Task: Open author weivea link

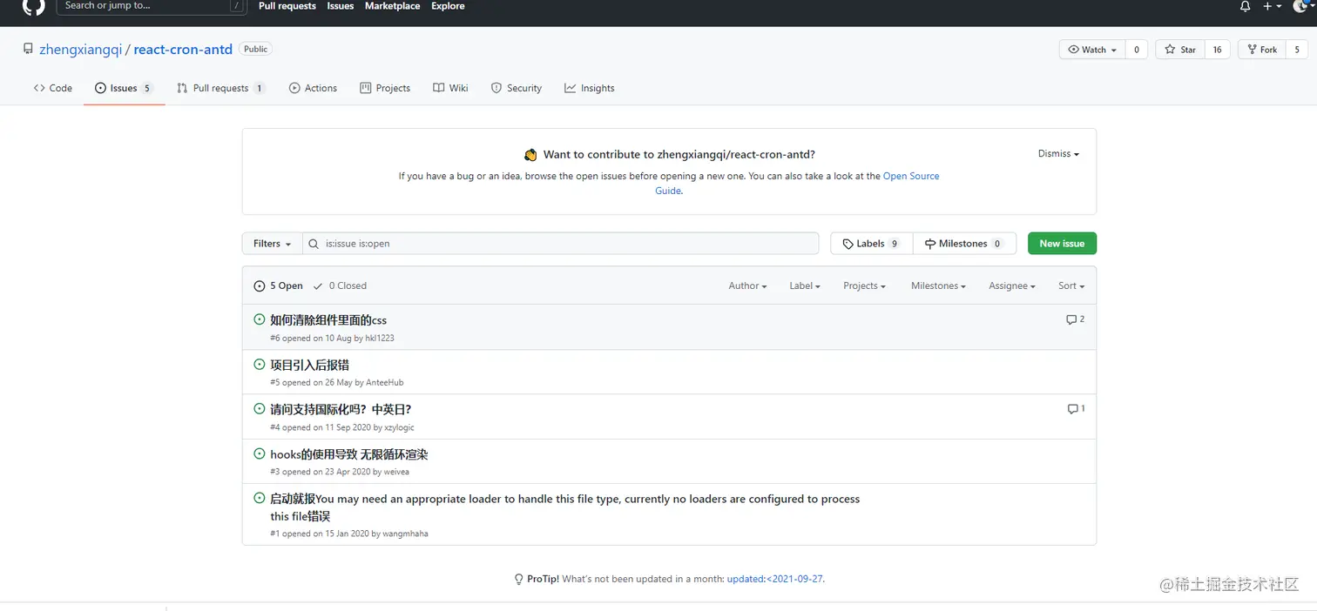Action: (x=396, y=472)
